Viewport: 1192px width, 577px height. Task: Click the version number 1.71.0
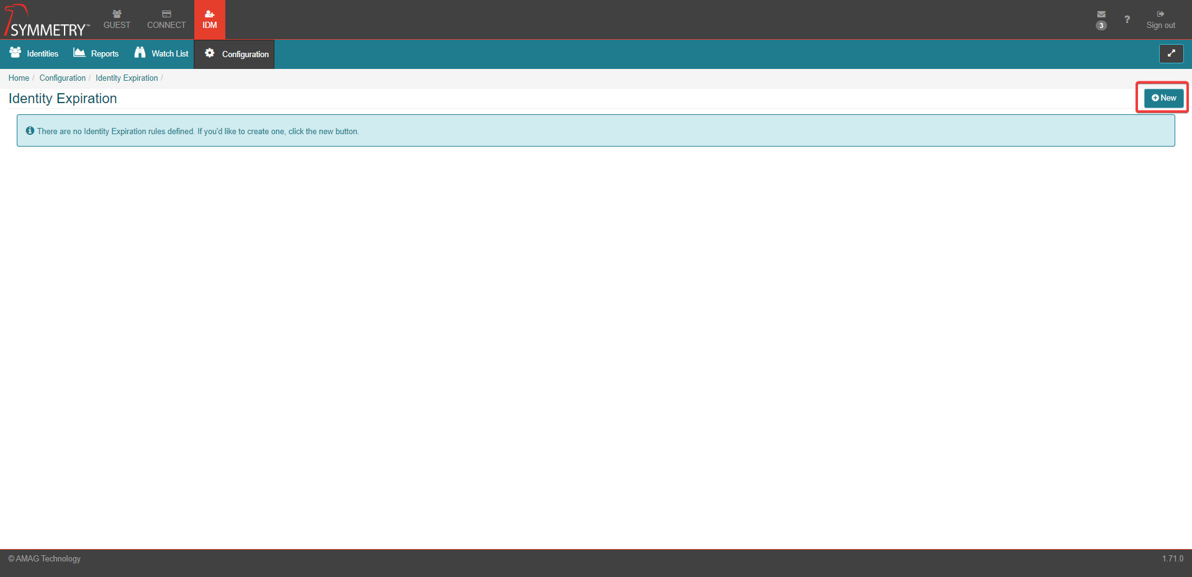pyautogui.click(x=1172, y=559)
